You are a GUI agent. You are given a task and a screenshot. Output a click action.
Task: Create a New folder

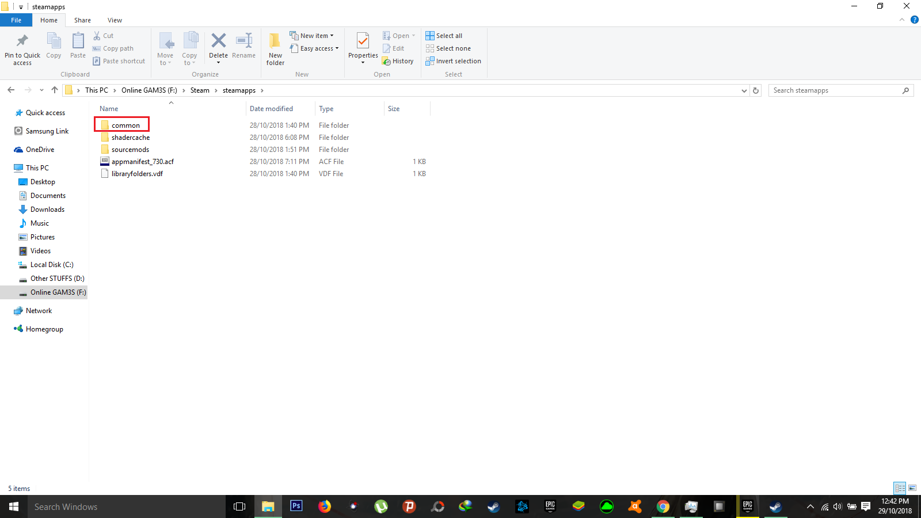tap(275, 48)
